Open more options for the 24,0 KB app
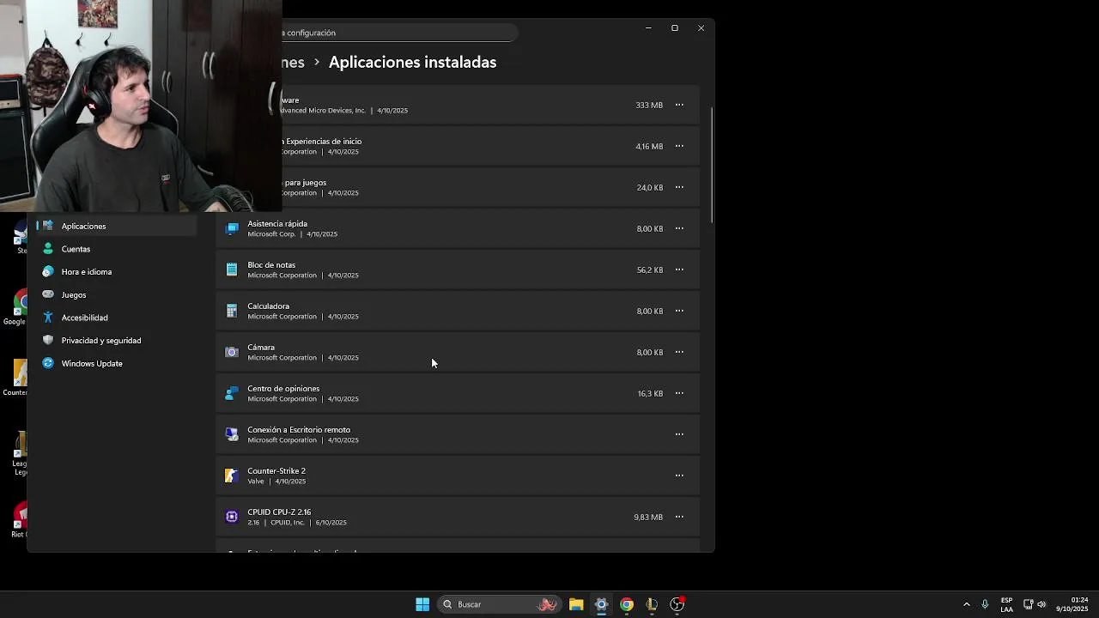The width and height of the screenshot is (1099, 618). click(x=679, y=187)
